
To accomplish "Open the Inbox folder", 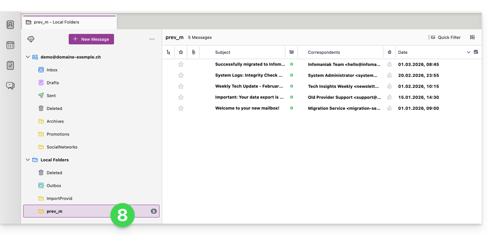I will click(x=52, y=70).
